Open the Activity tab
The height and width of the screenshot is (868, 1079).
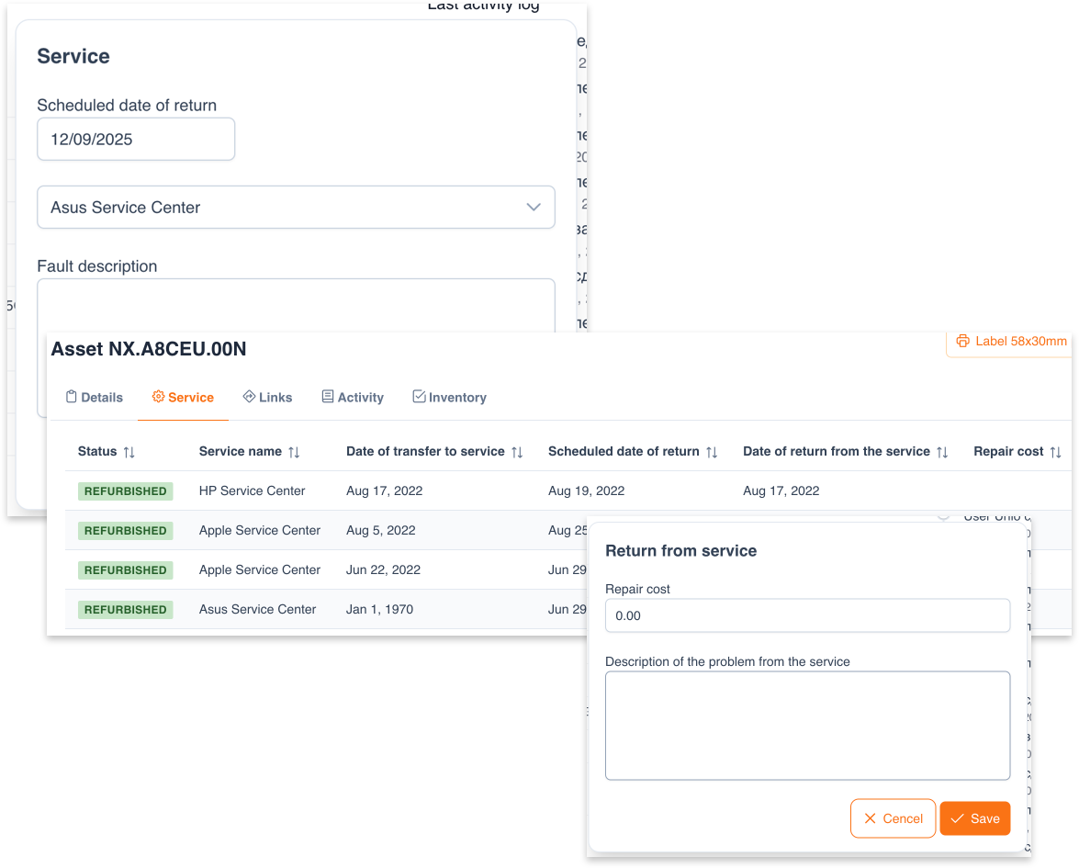click(352, 398)
